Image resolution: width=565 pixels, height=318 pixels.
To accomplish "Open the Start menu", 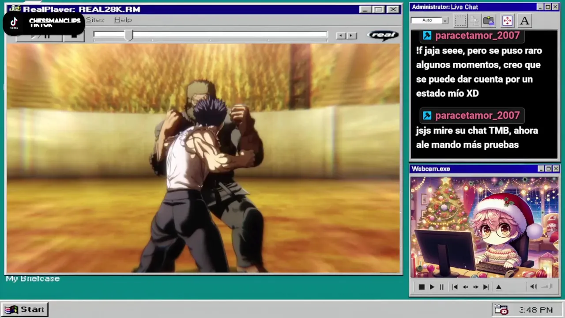I will [x=24, y=310].
